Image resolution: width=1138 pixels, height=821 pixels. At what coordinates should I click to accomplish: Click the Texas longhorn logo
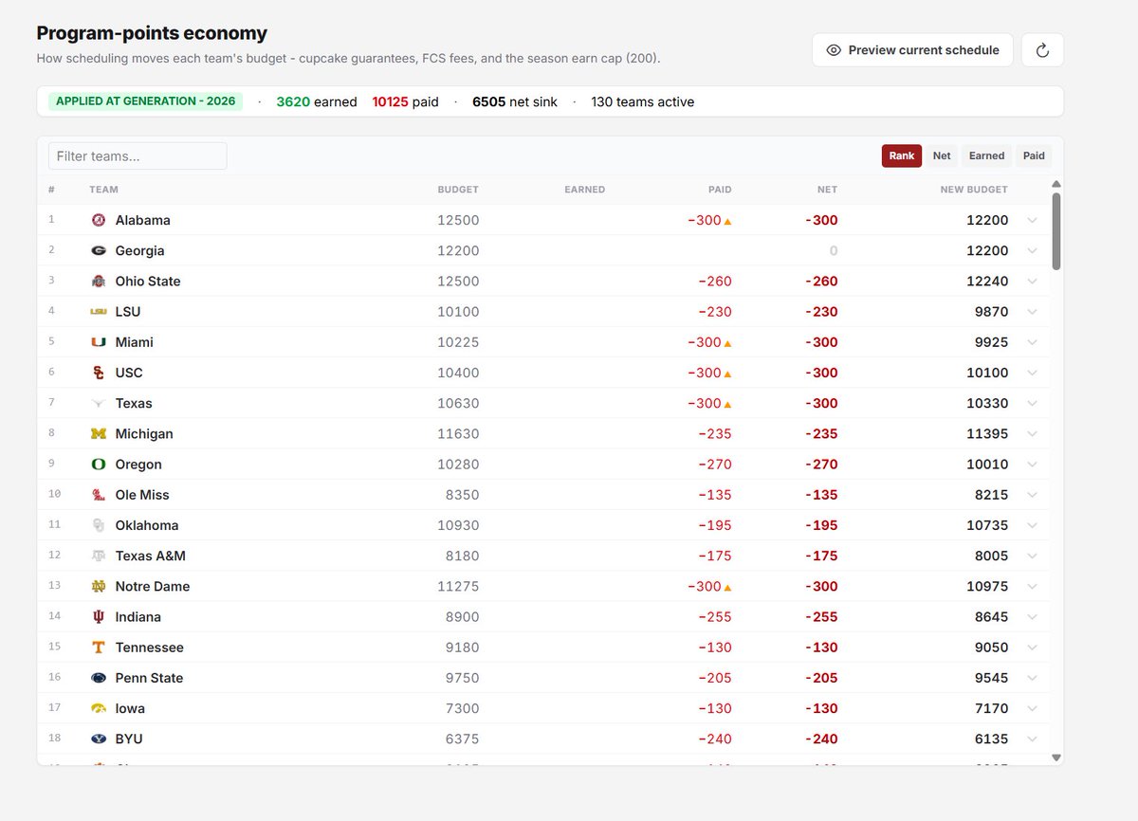pyautogui.click(x=99, y=403)
